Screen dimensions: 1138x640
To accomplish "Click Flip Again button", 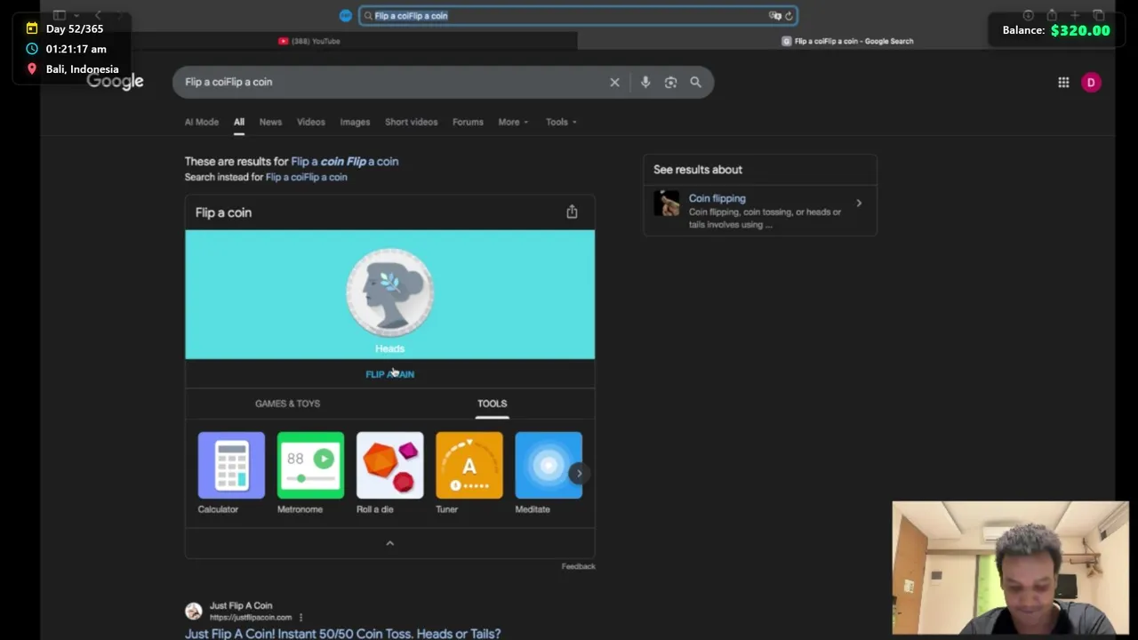I will click(x=389, y=374).
